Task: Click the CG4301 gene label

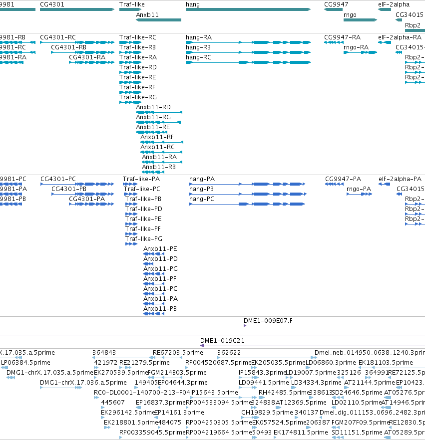Action: click(52, 4)
